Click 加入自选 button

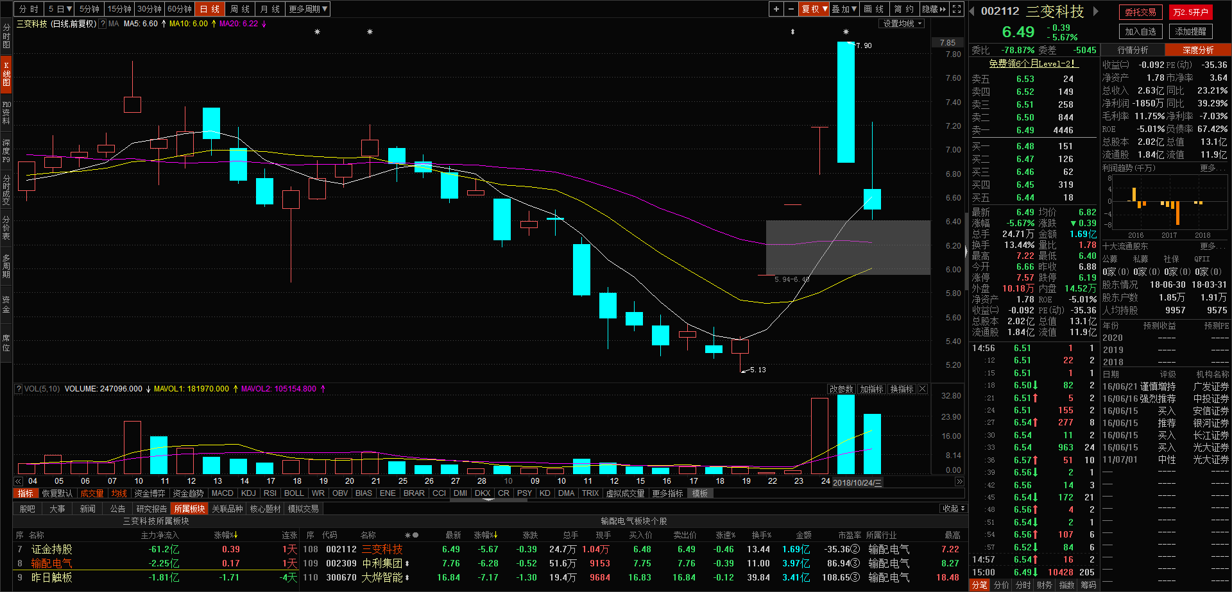click(1140, 31)
